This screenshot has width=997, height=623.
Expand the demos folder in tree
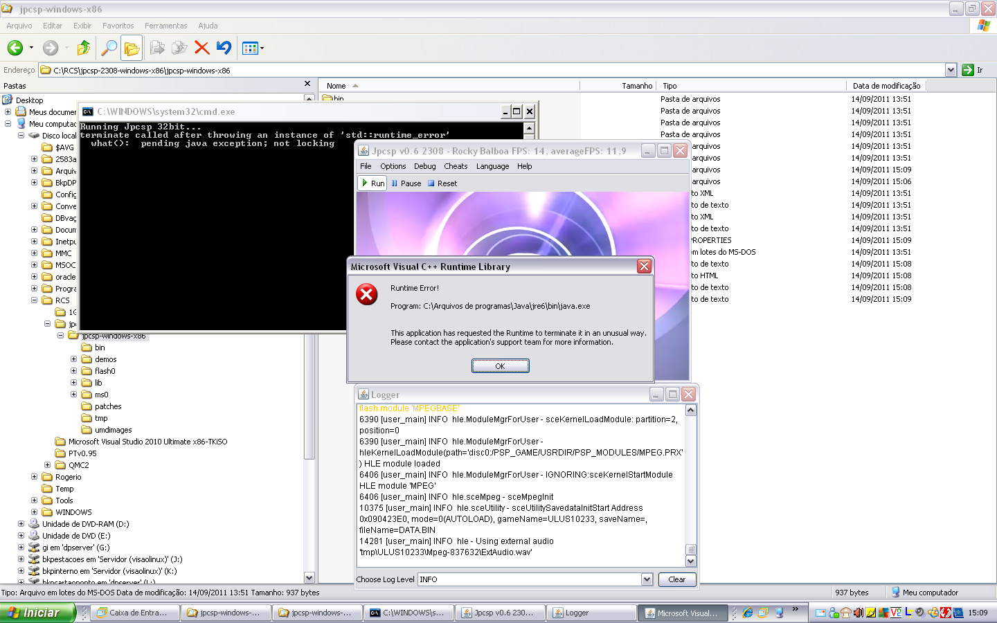pos(74,359)
